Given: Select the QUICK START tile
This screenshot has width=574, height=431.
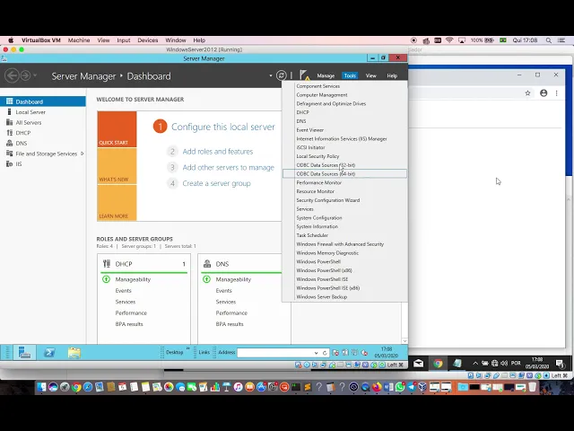Looking at the screenshot, I should [x=117, y=129].
